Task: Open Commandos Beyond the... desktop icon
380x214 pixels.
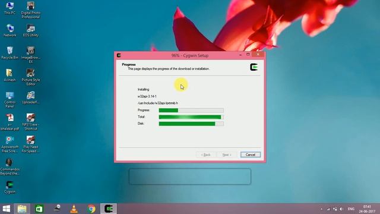Action: [9, 166]
